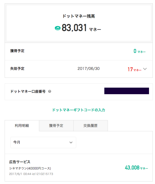Image resolution: width=155 pixels, height=184 pixels.
Task: Open ドットマネーギフトコードの入力 link
Action: pyautogui.click(x=78, y=110)
